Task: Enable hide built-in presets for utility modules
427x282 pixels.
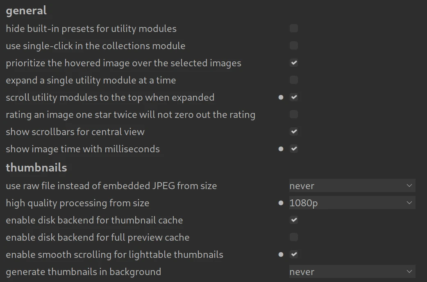Action: 293,29
